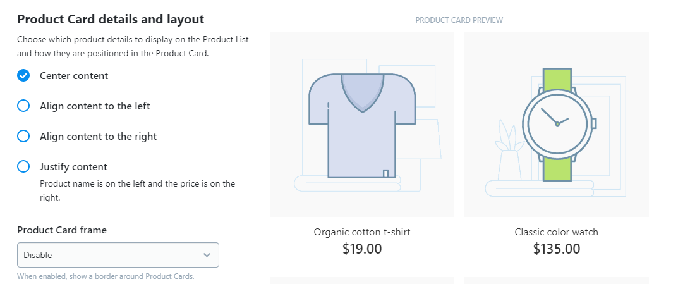Select Align content to the right
The height and width of the screenshot is (284, 690).
pyautogui.click(x=23, y=137)
